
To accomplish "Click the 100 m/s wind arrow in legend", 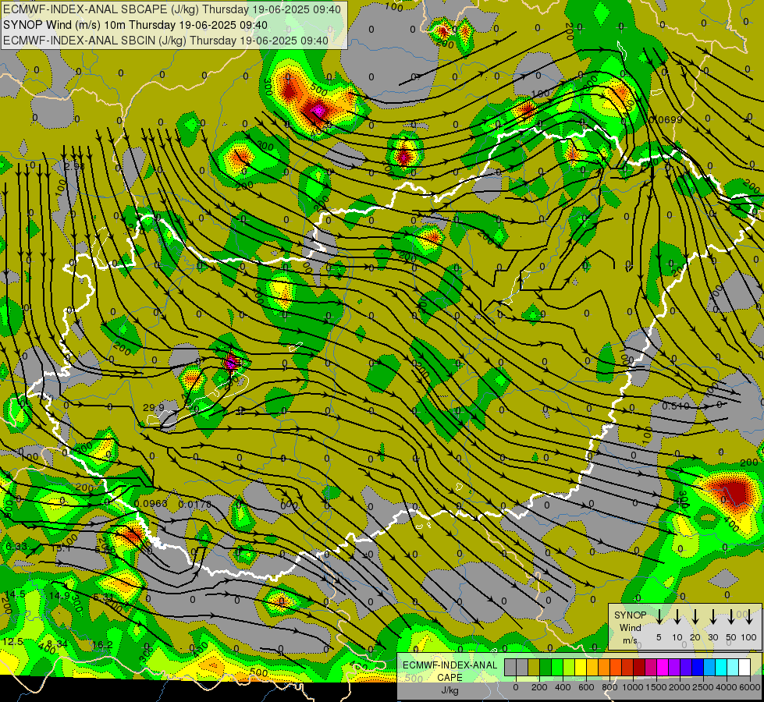I will pyautogui.click(x=749, y=617).
